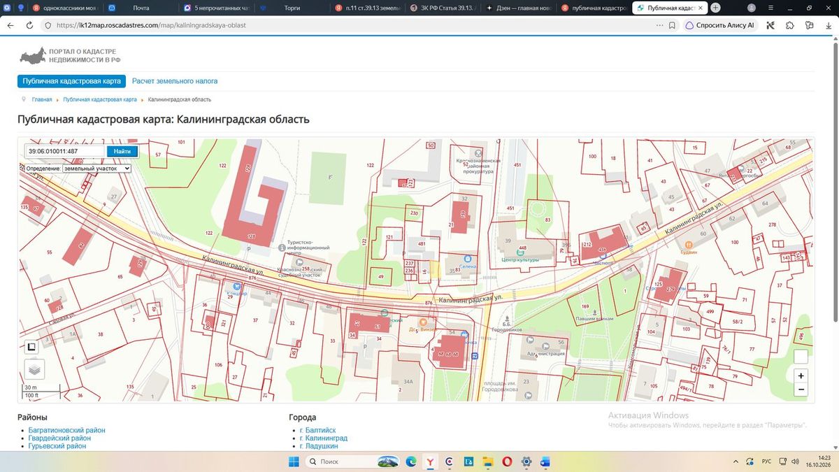Switch to the Почта browser tab
The height and width of the screenshot is (472, 839).
click(x=141, y=8)
